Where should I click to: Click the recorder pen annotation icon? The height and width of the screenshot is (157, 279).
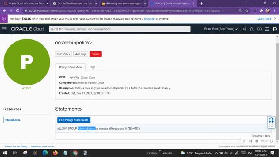click(x=244, y=141)
